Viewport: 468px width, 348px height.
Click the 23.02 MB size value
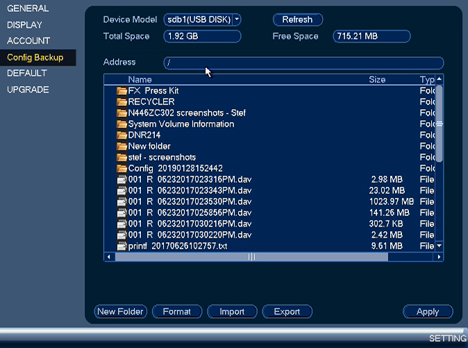tap(387, 191)
